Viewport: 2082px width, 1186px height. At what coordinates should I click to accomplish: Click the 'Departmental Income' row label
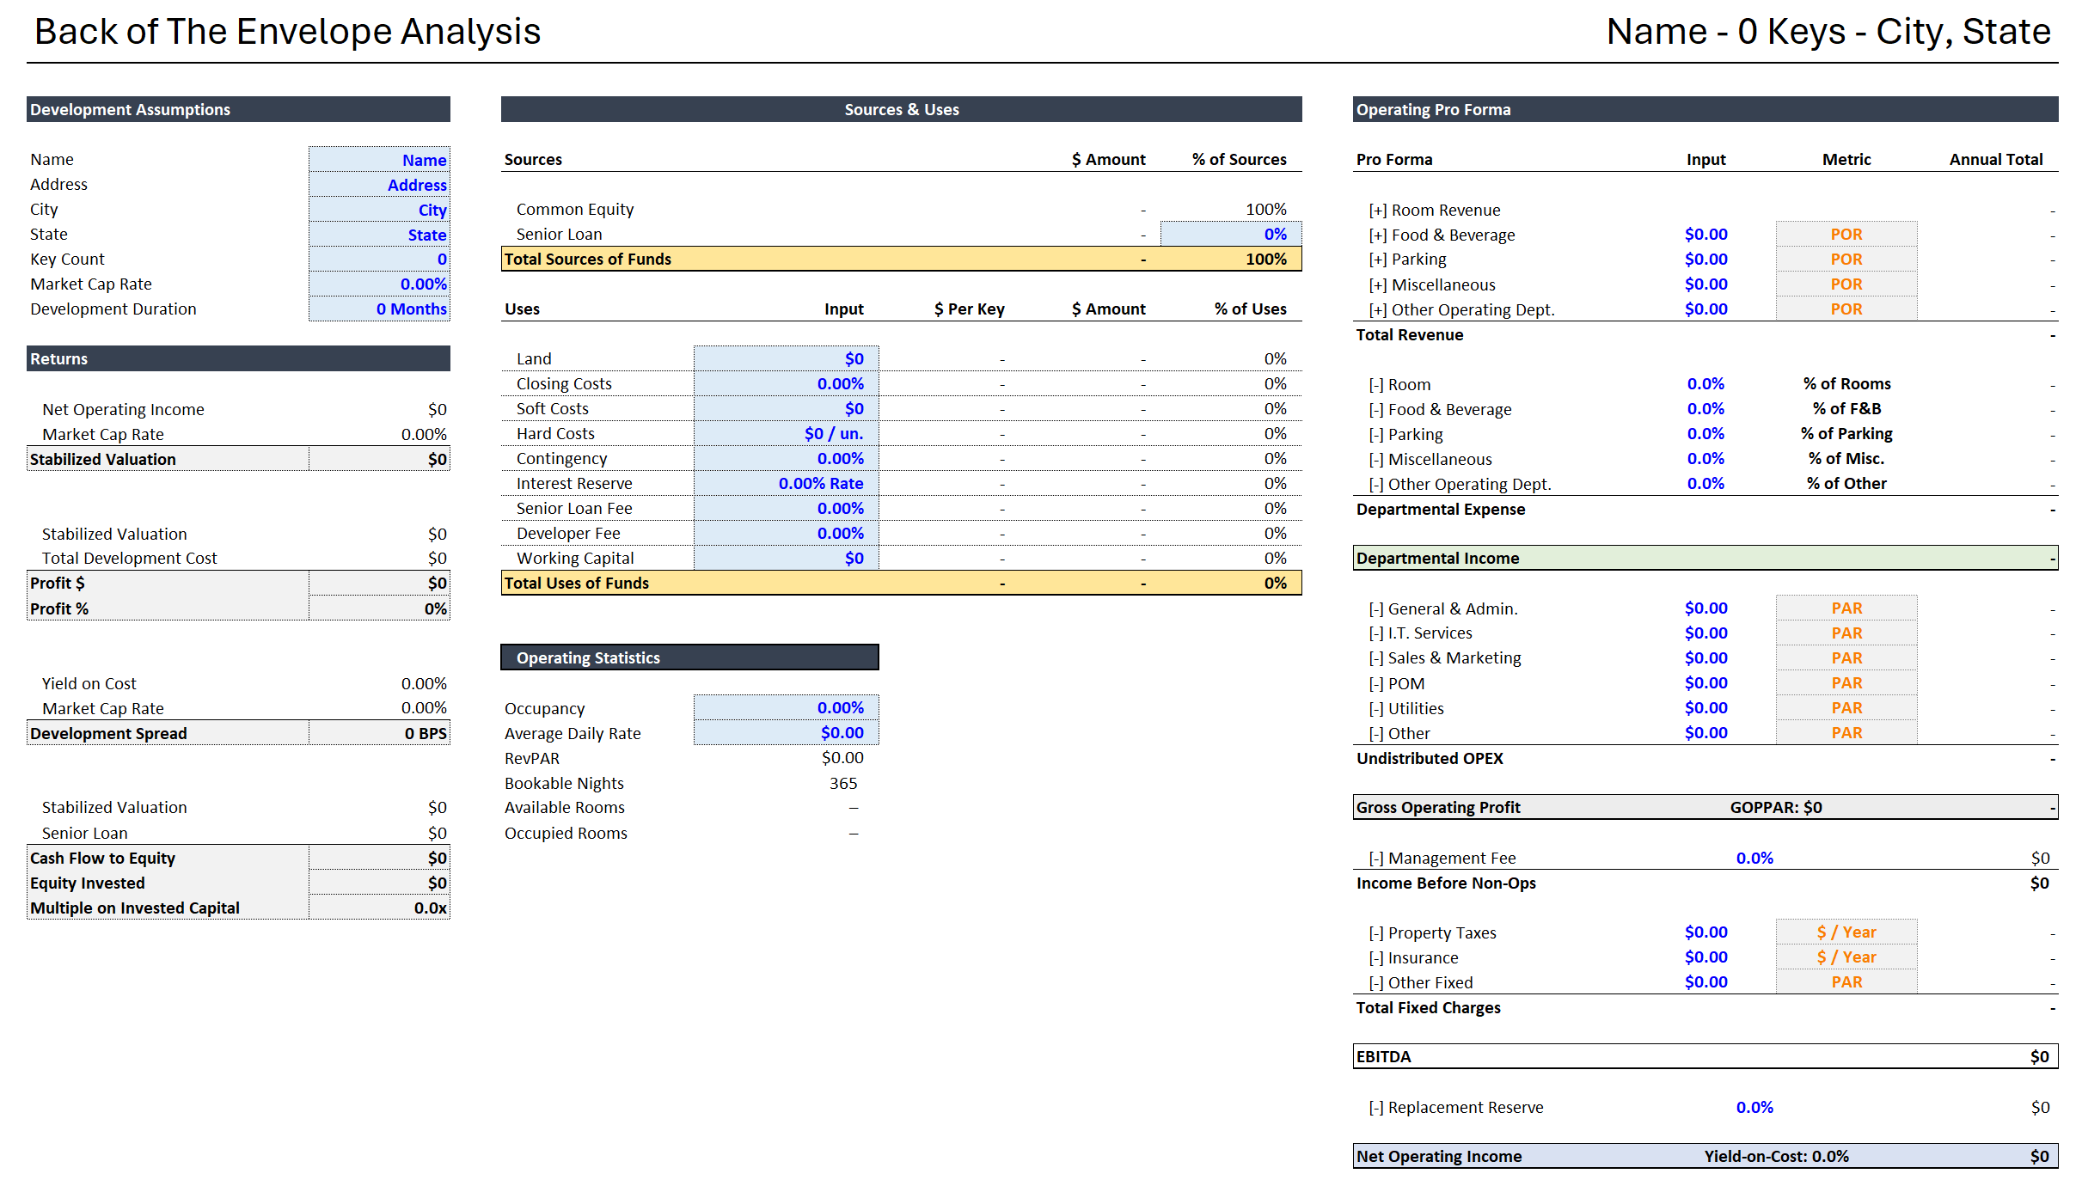point(1437,559)
